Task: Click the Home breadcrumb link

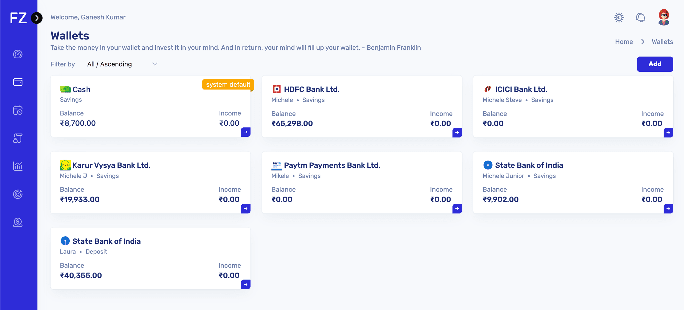Action: (x=624, y=42)
